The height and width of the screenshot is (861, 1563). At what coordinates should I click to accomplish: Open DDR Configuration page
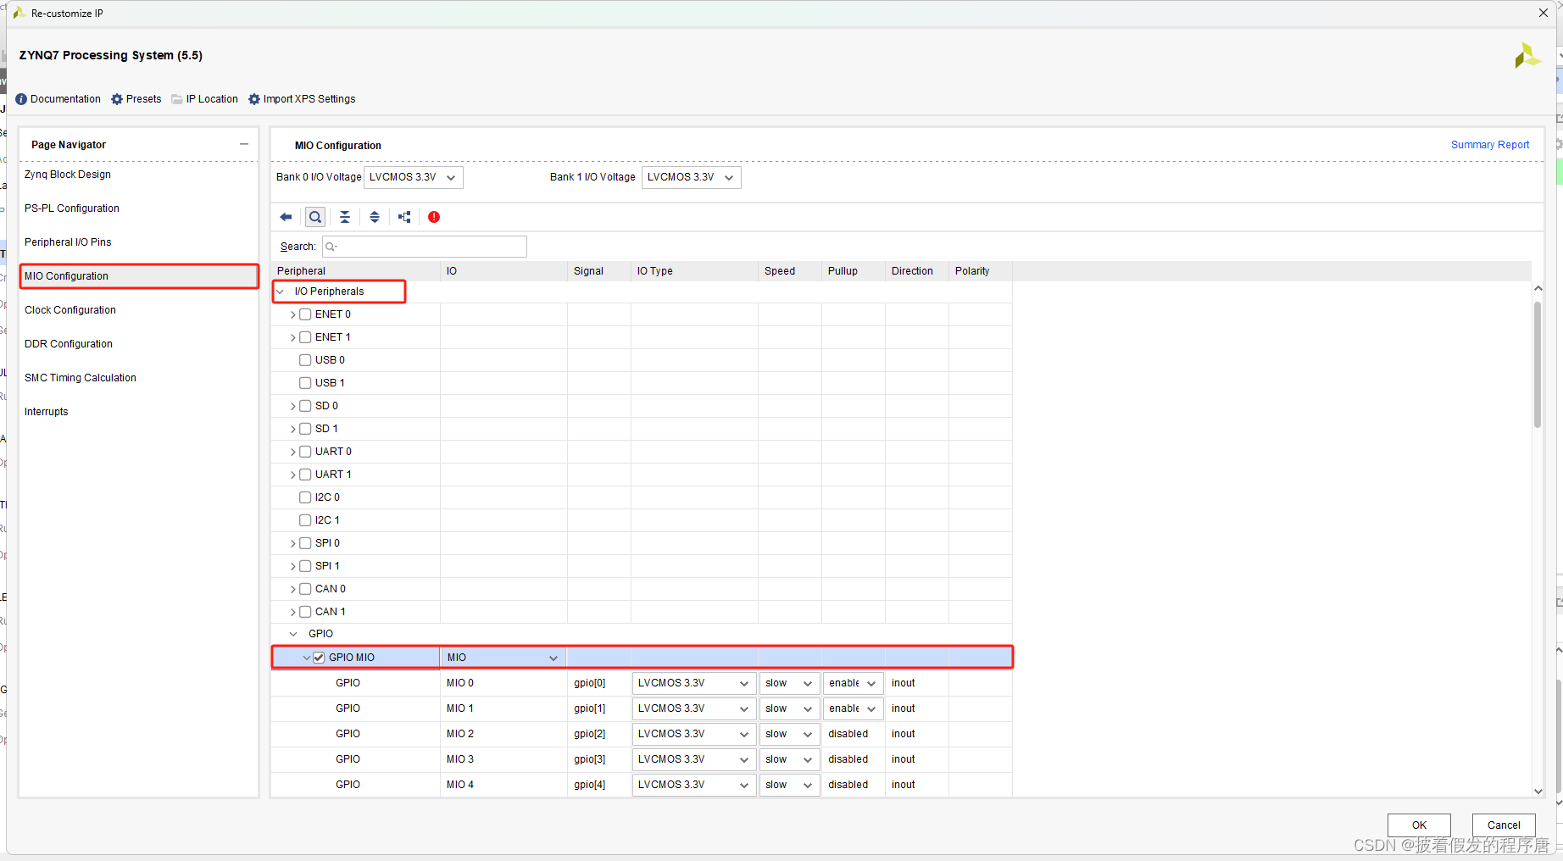(69, 344)
